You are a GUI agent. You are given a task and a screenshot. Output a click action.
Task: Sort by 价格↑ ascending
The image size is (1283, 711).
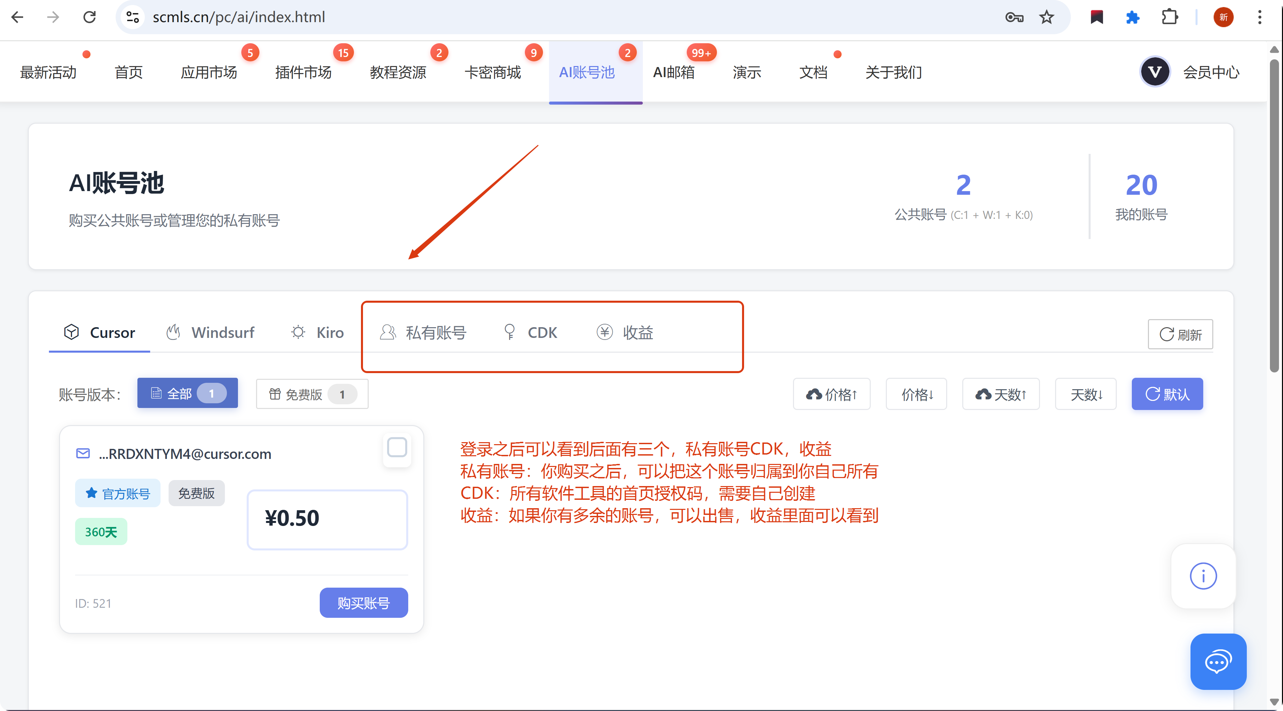pyautogui.click(x=831, y=394)
